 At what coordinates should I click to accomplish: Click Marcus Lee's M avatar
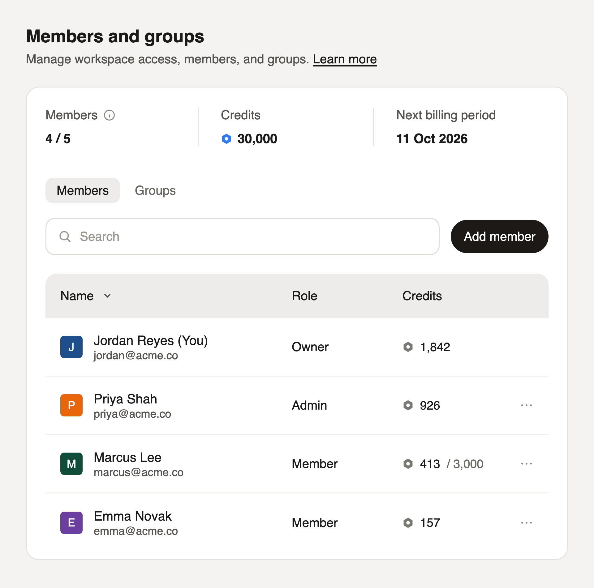tap(71, 464)
